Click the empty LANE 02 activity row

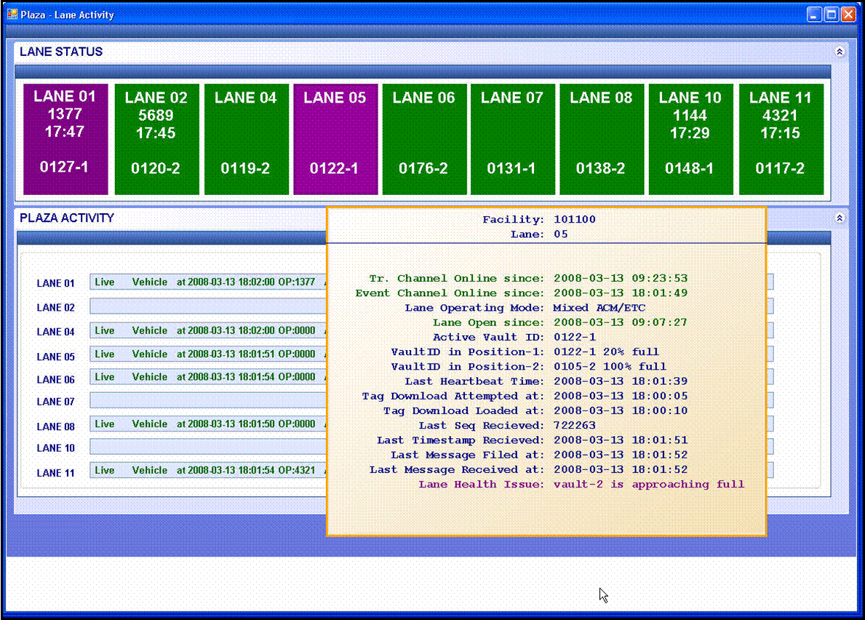click(x=208, y=306)
